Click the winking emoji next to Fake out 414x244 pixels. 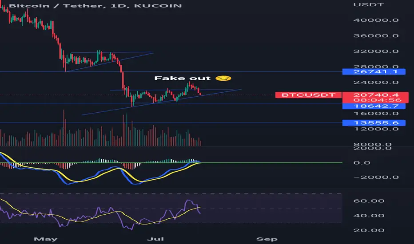pyautogui.click(x=223, y=79)
